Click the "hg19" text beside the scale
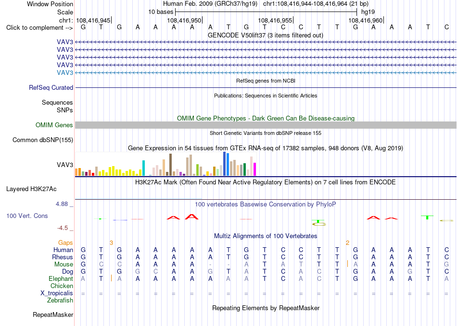Image resolution: width=457 pixels, height=326 pixels. [x=368, y=12]
